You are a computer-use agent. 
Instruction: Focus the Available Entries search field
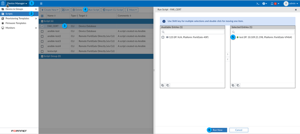pyautogui.click(x=192, y=32)
